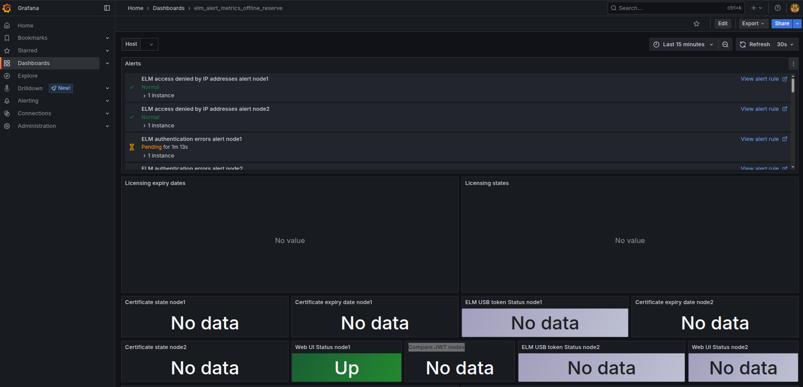Expand 1 instance under access denied node1

point(159,96)
